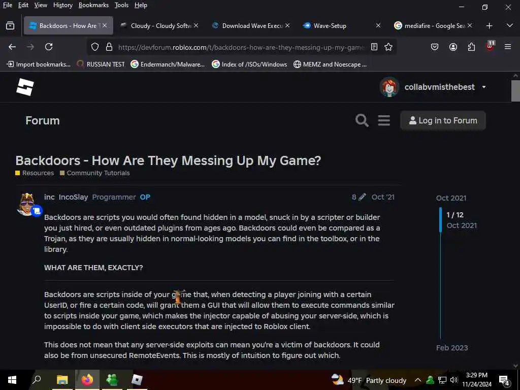
Task: Click the timeline 1 / 12 position handle
Action: [440, 220]
